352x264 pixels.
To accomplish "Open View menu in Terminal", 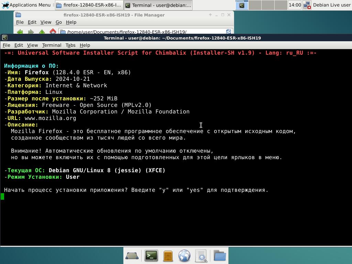I will [x=32, y=45].
